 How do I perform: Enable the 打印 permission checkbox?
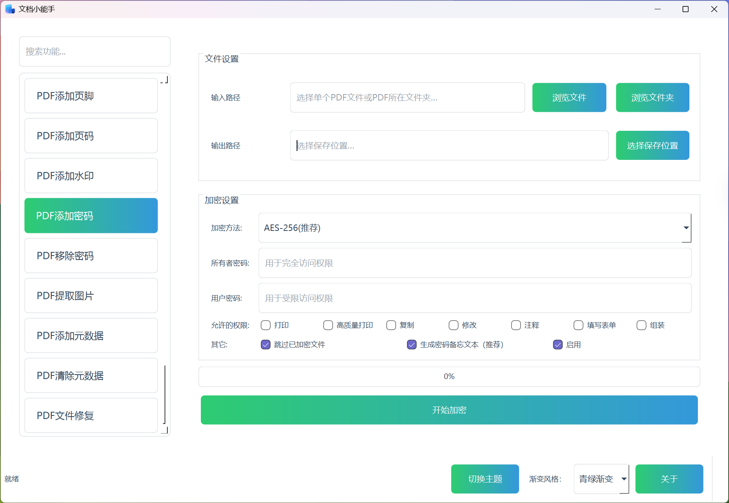click(x=265, y=325)
